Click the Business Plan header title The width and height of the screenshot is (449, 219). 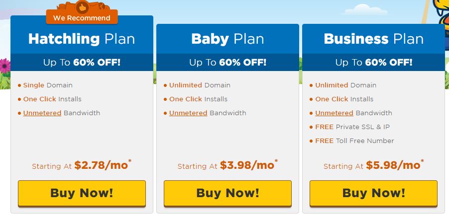tap(373, 39)
